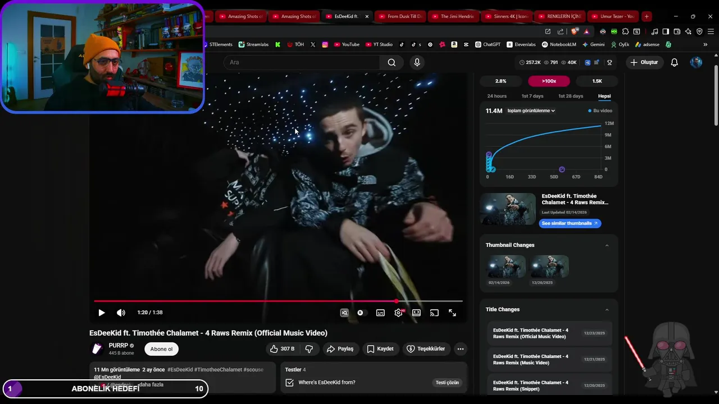Open the ChatGPT bookmark
The image size is (719, 404).
click(x=488, y=44)
